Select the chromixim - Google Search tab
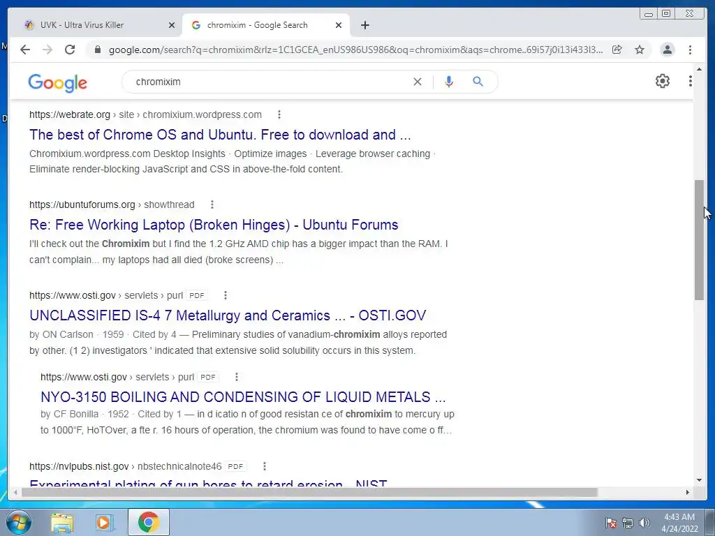Screen dimensions: 715x536 [266, 25]
